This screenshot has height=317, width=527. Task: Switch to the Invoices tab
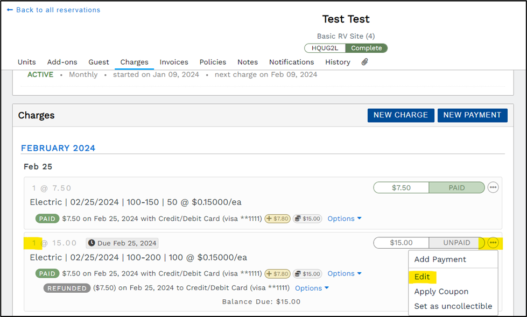coord(173,62)
